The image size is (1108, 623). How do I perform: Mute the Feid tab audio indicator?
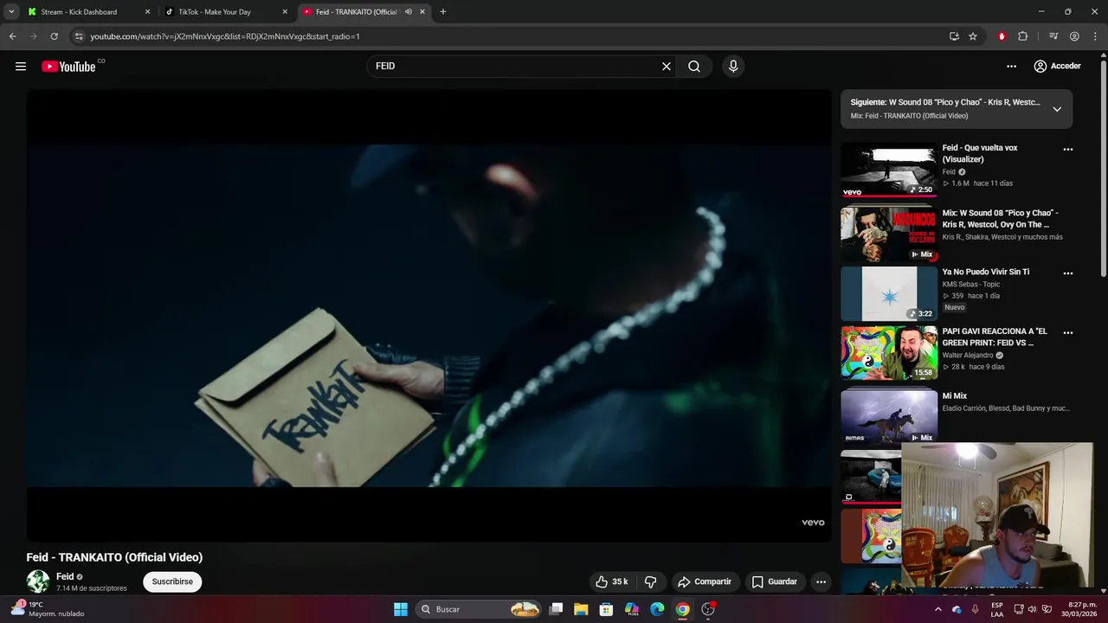click(x=408, y=12)
